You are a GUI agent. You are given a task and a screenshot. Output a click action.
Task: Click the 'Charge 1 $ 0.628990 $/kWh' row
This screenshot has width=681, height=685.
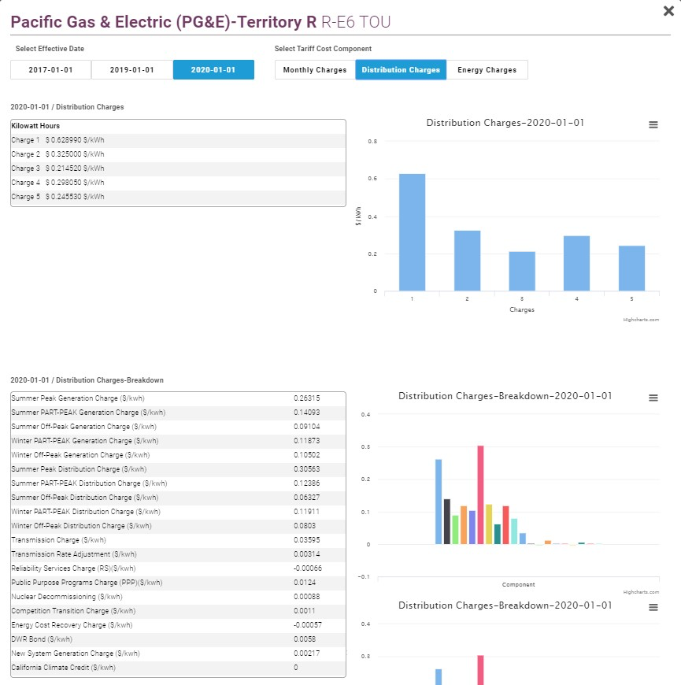click(178, 140)
